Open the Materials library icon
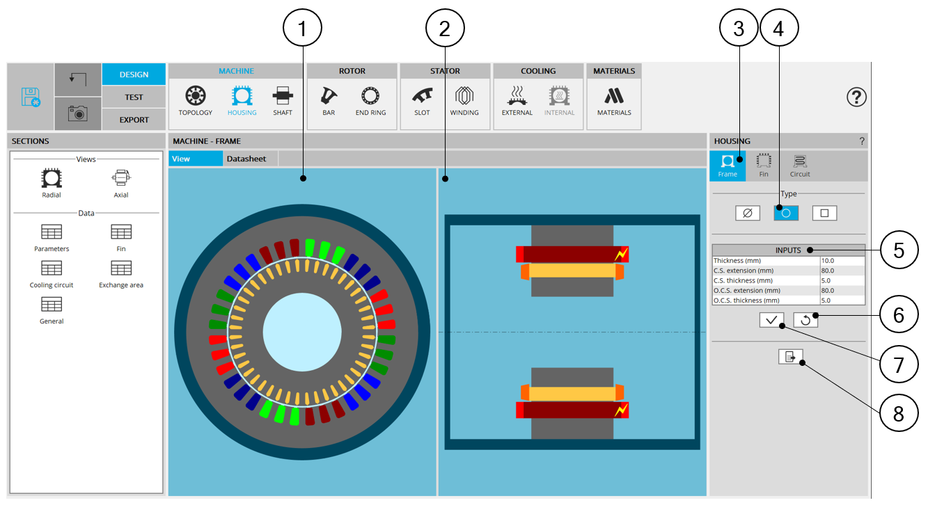The height and width of the screenshot is (505, 928). point(613,100)
